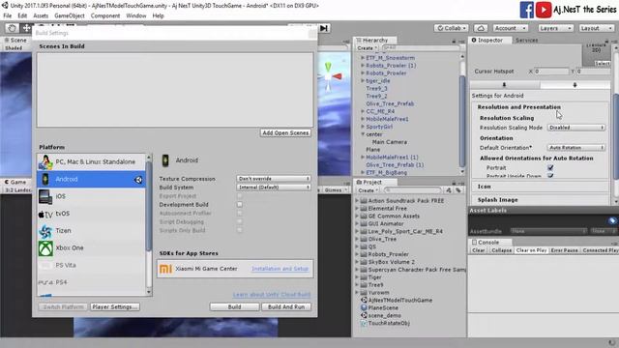
Task: Select the tvOS platform
Action: (x=91, y=214)
